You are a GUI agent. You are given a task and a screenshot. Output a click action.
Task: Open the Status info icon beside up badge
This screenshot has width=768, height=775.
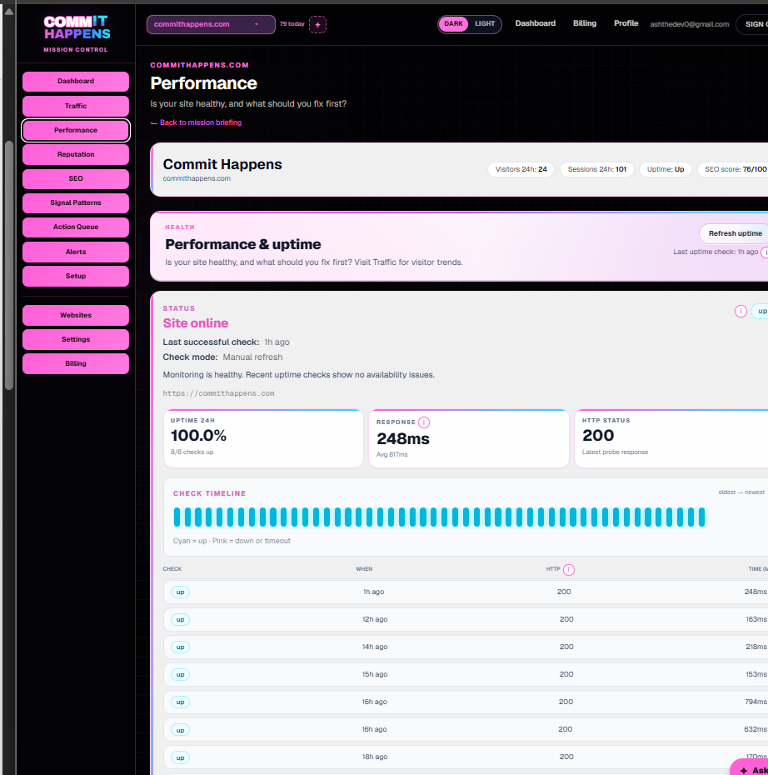tap(741, 311)
